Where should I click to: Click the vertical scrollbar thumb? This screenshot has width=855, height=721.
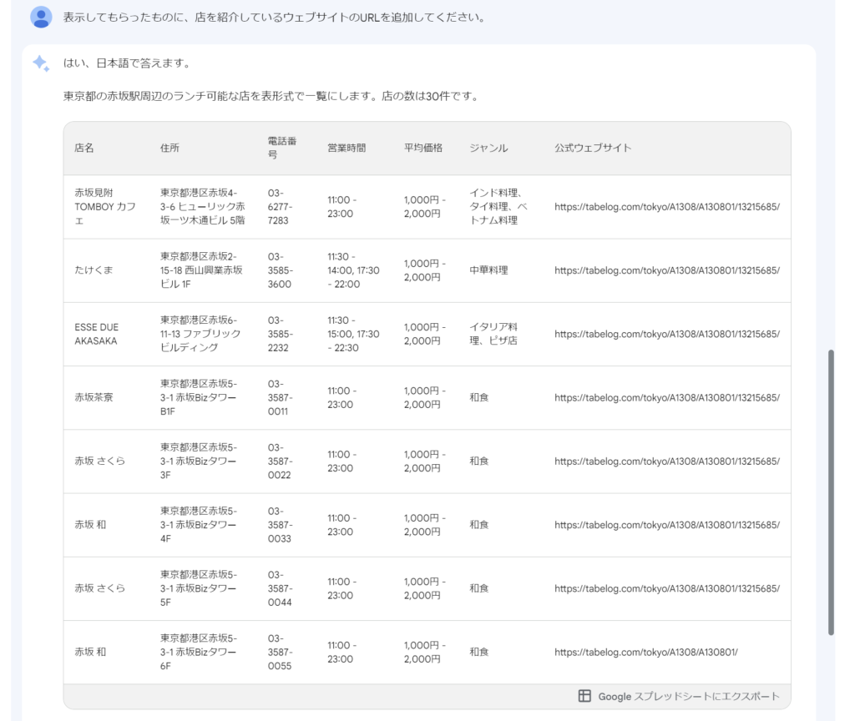(831, 492)
